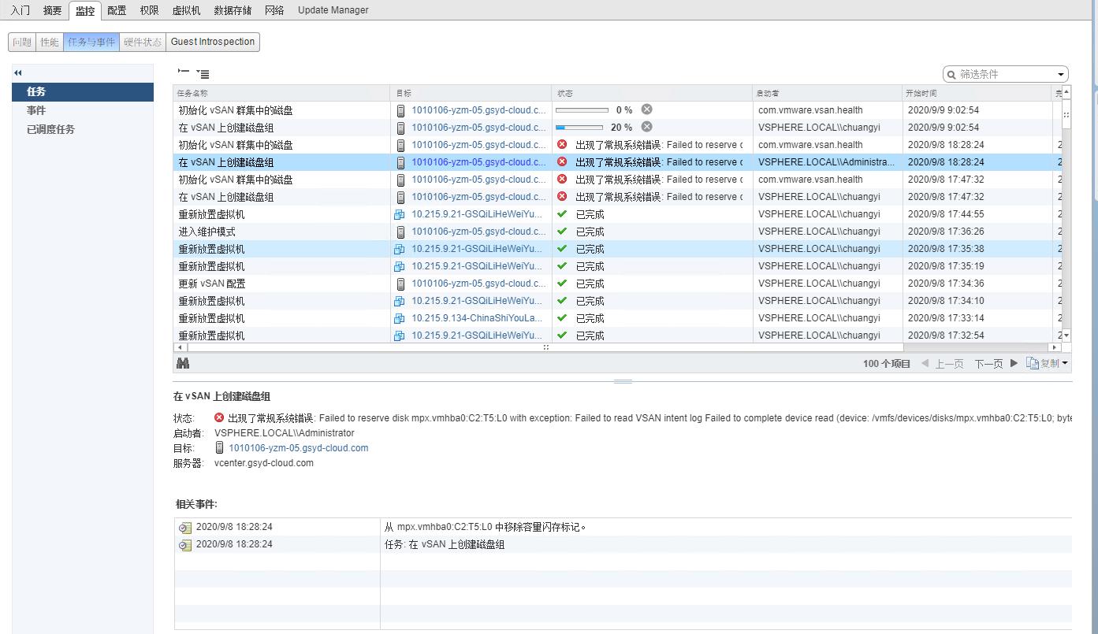Cancel the 20% 创建磁盘组 task

coord(646,127)
